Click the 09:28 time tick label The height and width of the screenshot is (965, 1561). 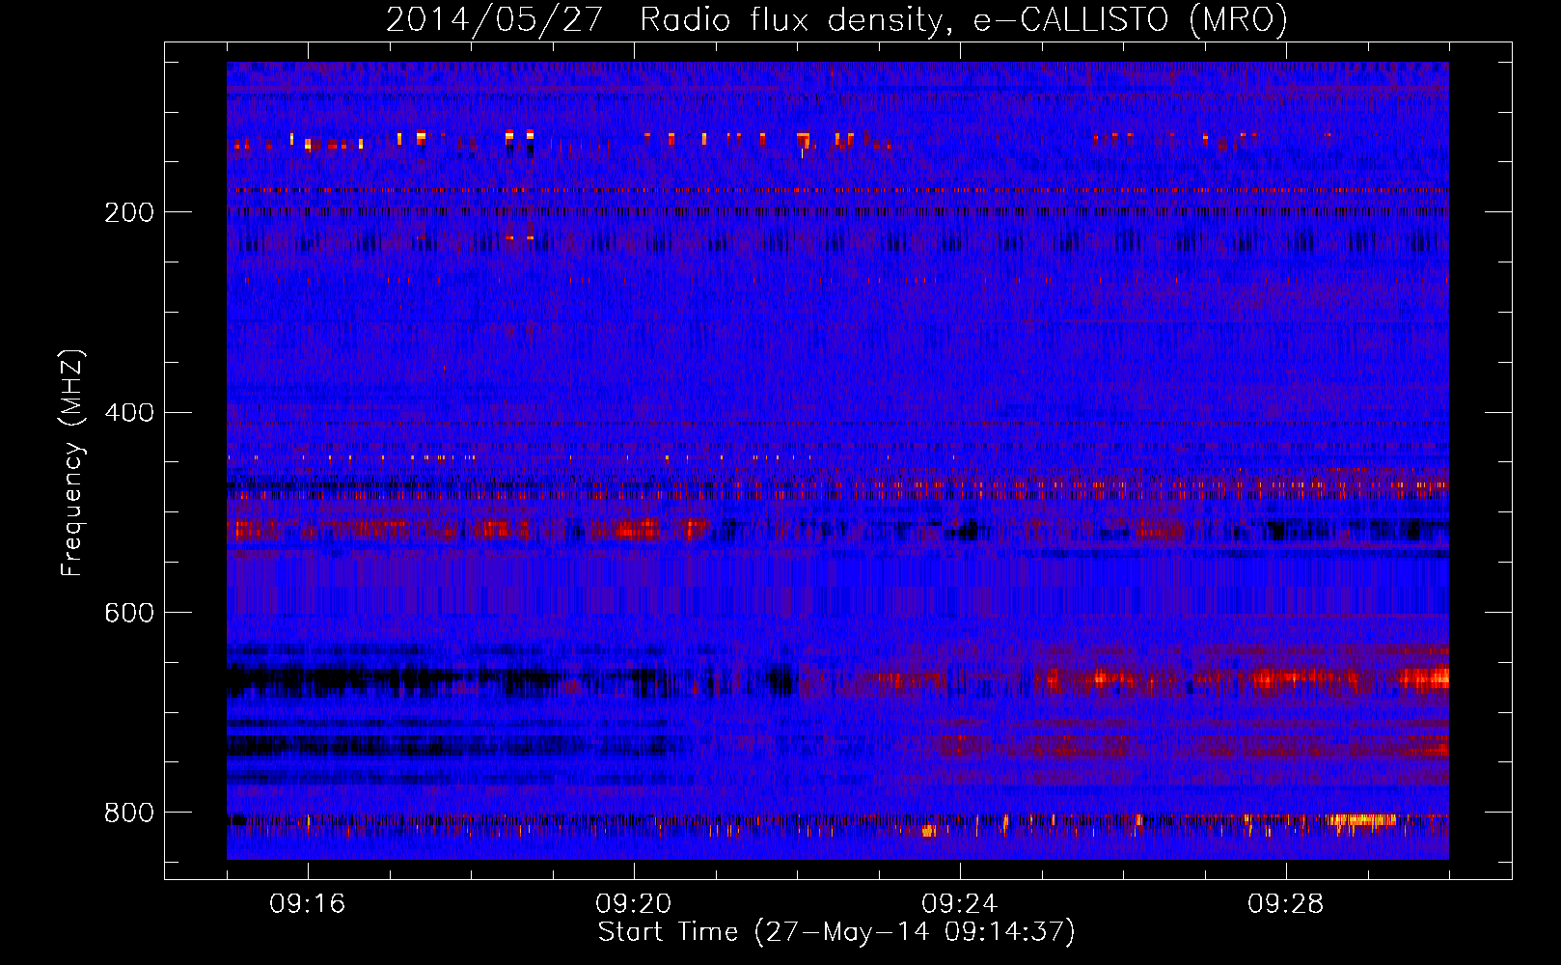(1286, 904)
